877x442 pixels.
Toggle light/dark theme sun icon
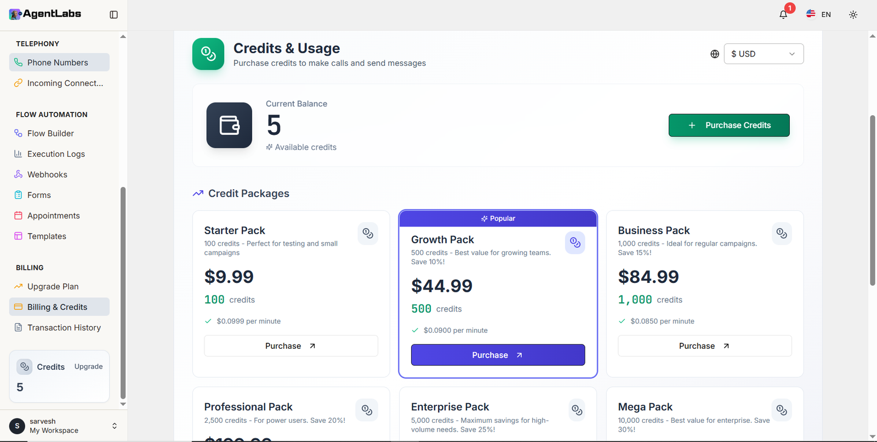tap(853, 15)
